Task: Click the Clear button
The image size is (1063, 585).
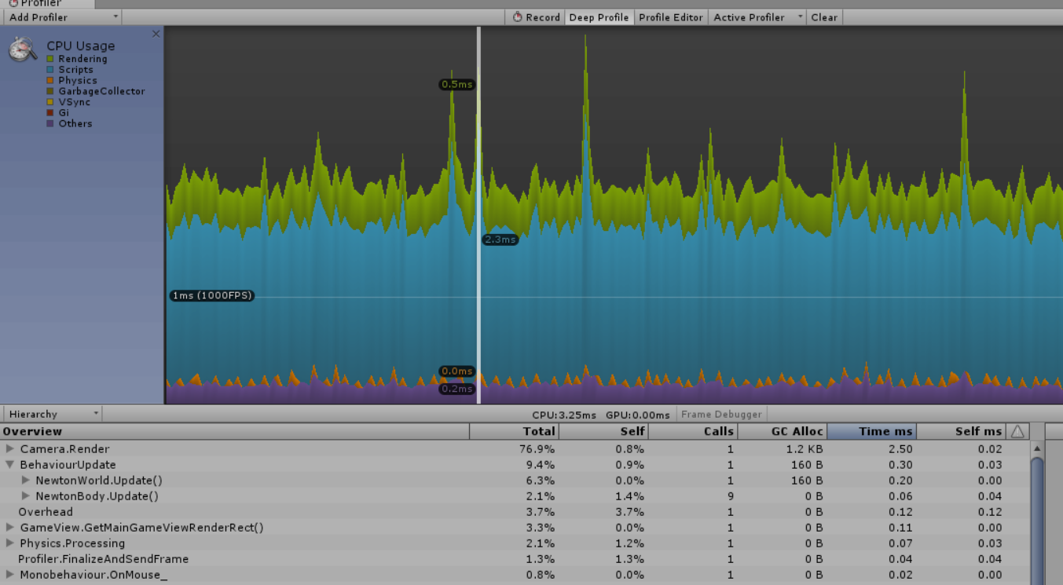Action: click(823, 17)
